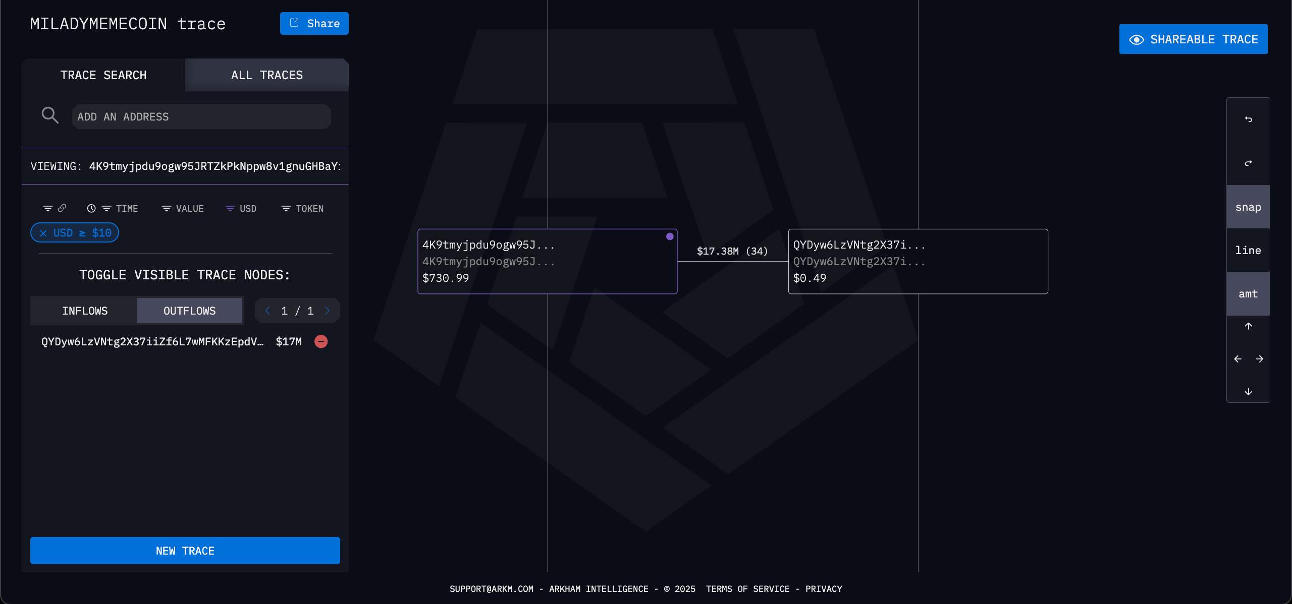The height and width of the screenshot is (604, 1292).
Task: Switch to the ALL TRACES tab
Action: (266, 75)
